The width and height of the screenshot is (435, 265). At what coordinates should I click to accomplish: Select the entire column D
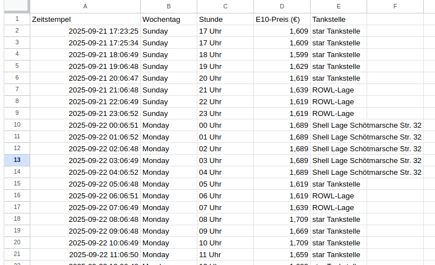coord(282,6)
